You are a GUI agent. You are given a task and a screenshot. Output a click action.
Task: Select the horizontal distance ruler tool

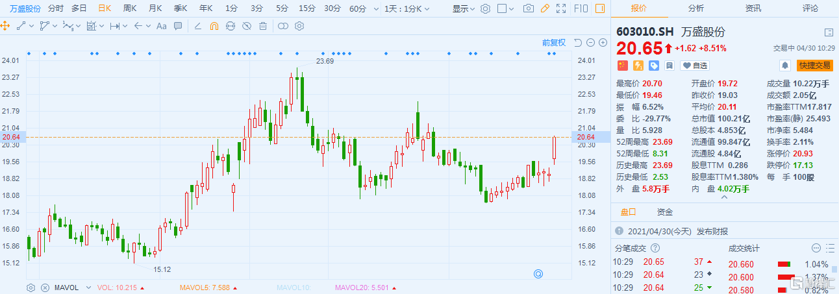click(x=115, y=26)
